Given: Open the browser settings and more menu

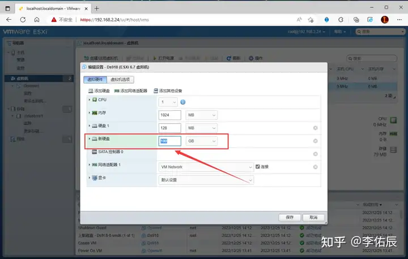Looking at the screenshot, I should tap(399, 20).
